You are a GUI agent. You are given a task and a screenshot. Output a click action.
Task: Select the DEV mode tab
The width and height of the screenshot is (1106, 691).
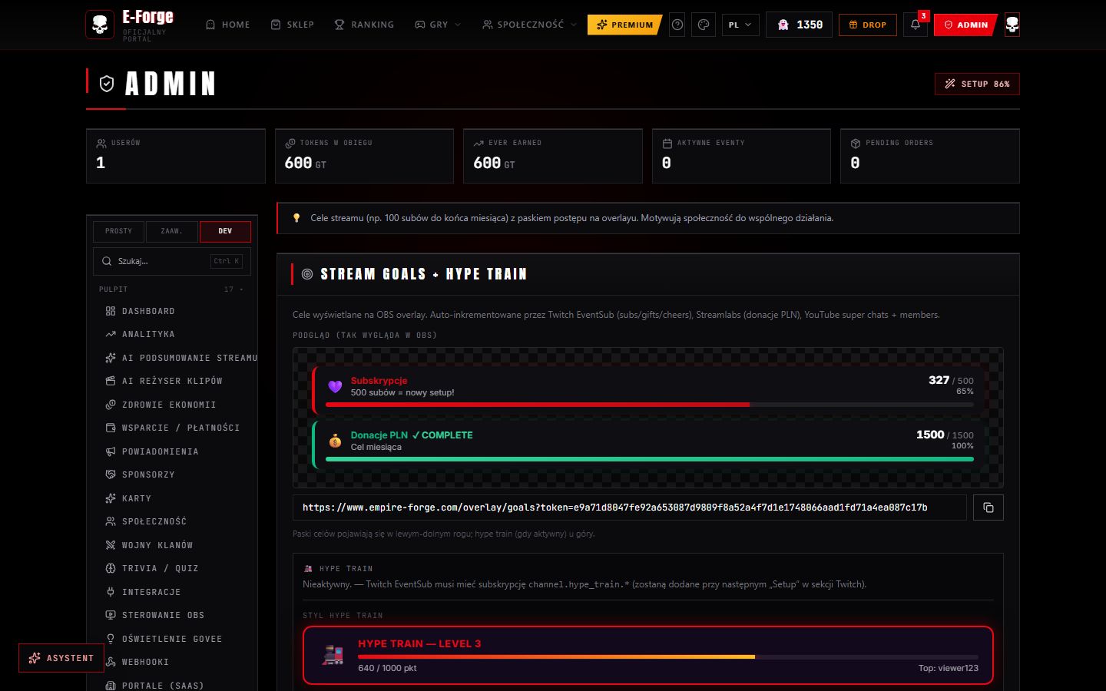pyautogui.click(x=225, y=231)
